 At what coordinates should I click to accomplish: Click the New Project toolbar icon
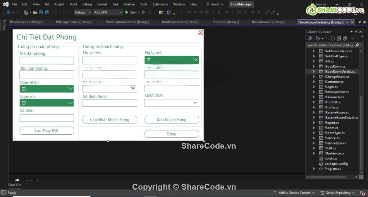click(26, 12)
